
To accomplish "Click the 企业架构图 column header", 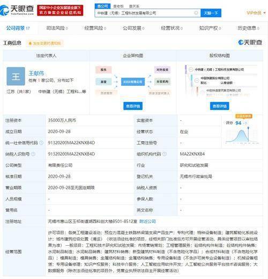I will point(133,56).
